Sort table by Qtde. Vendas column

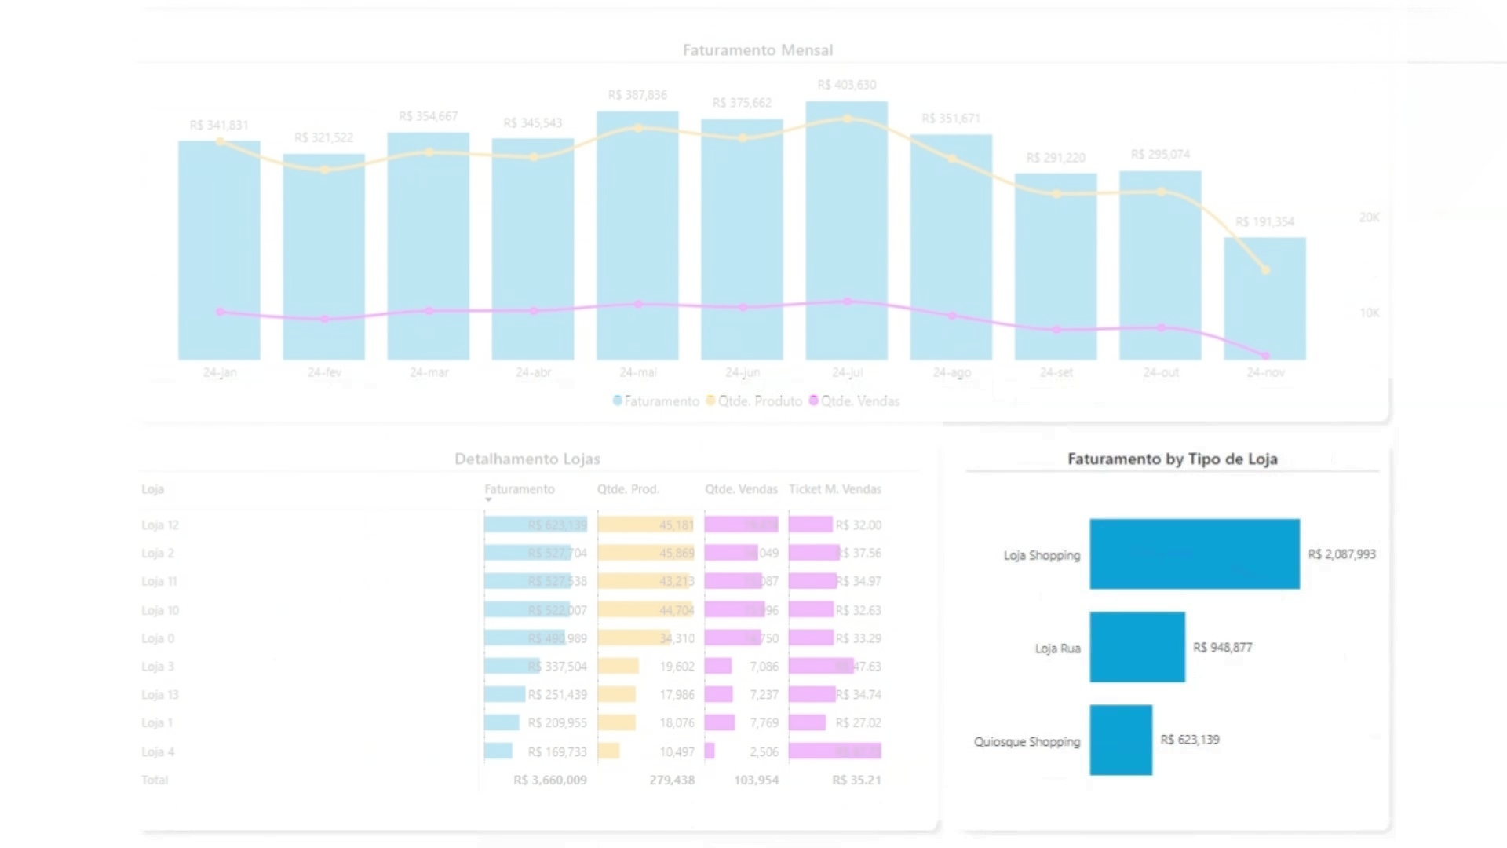(x=740, y=489)
